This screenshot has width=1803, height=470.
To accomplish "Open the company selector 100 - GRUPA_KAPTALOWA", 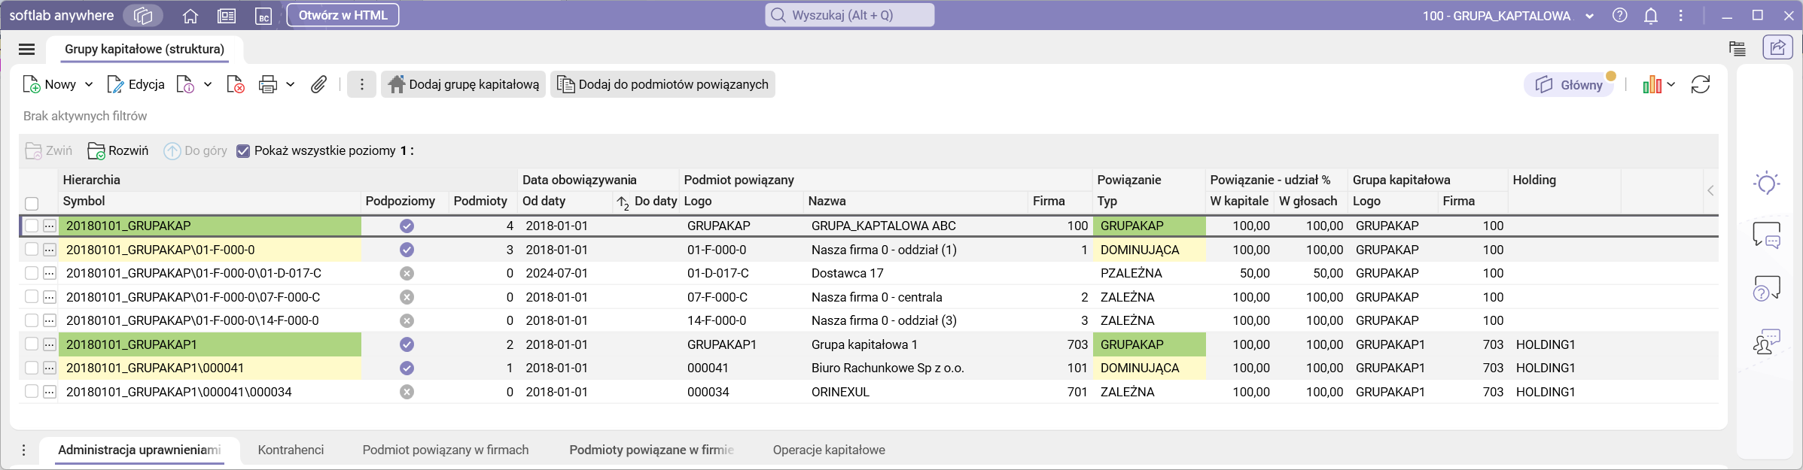I will [x=1507, y=16].
